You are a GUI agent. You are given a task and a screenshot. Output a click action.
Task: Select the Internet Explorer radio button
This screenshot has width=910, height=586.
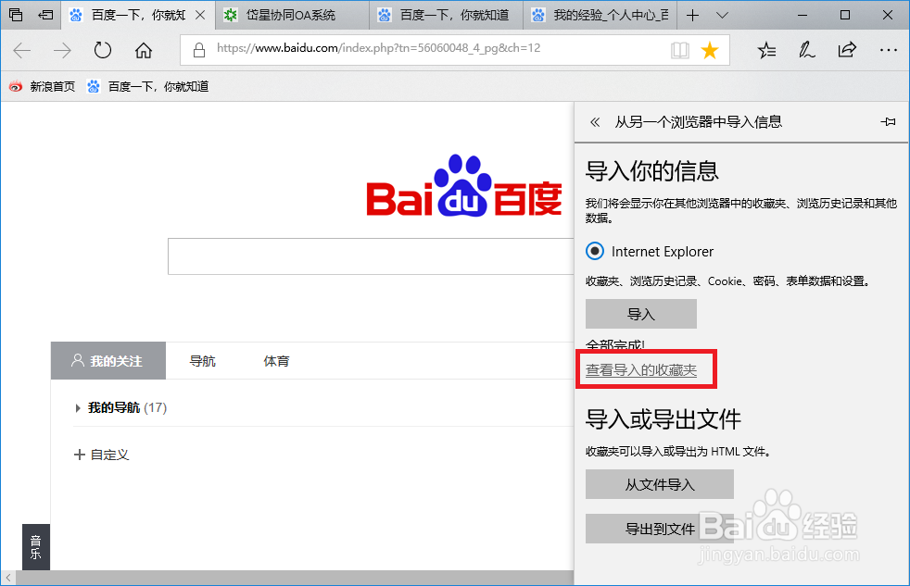[x=595, y=252]
